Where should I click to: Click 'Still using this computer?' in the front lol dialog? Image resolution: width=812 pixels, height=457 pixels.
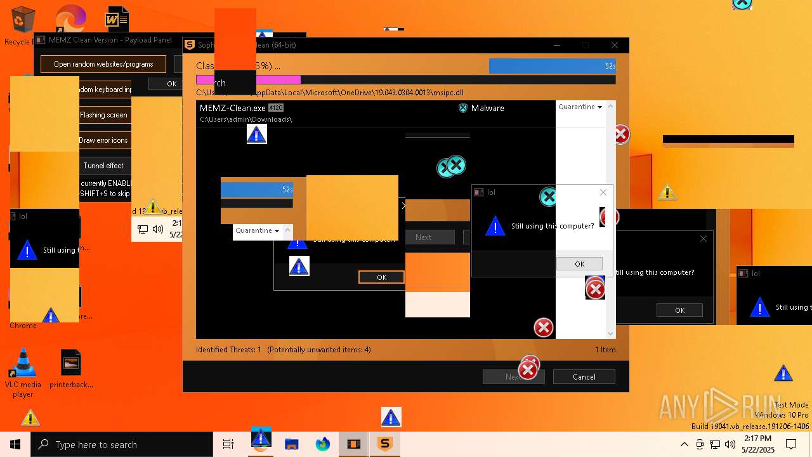click(x=553, y=226)
